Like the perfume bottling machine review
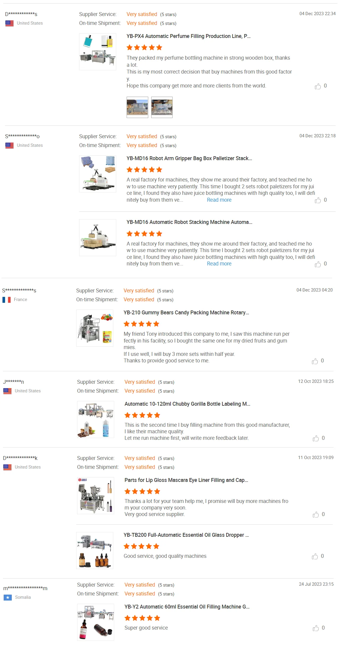 (x=318, y=86)
